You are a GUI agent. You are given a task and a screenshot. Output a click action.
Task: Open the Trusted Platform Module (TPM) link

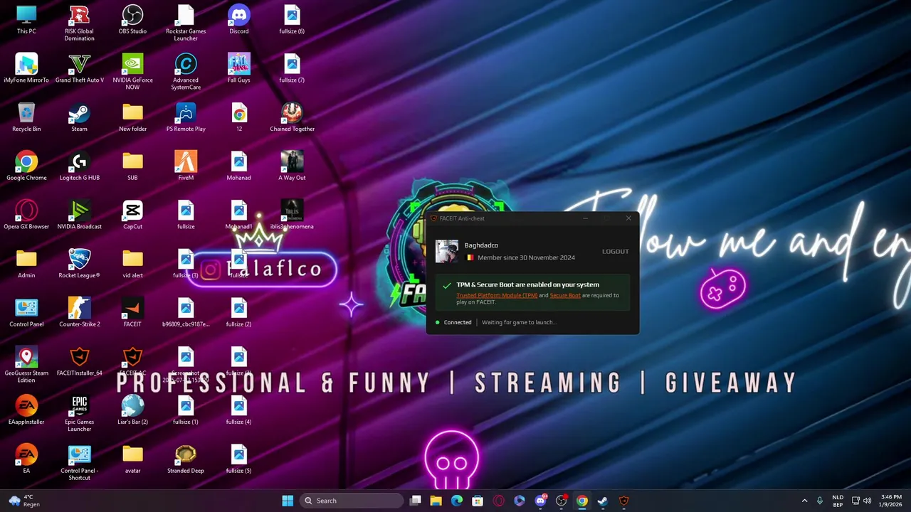click(497, 295)
